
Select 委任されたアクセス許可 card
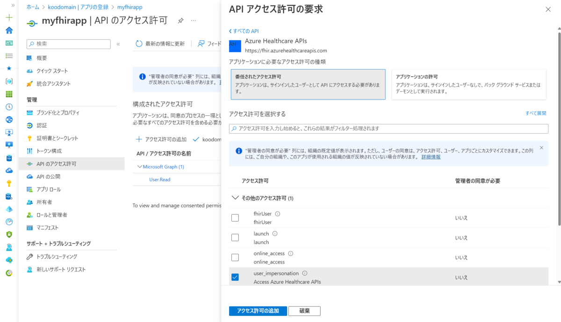point(308,85)
